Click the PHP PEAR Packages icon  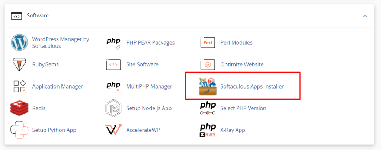(x=113, y=43)
